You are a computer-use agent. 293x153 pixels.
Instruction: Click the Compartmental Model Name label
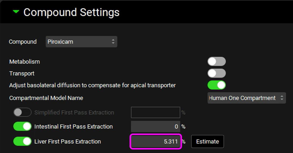tap(46, 98)
